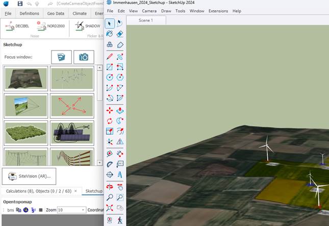The height and width of the screenshot is (226, 329).
Task: Choose the Rotate tool
Action: 110,121
